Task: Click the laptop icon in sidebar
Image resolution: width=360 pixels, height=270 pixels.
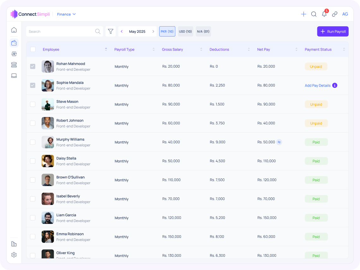Action: click(14, 75)
